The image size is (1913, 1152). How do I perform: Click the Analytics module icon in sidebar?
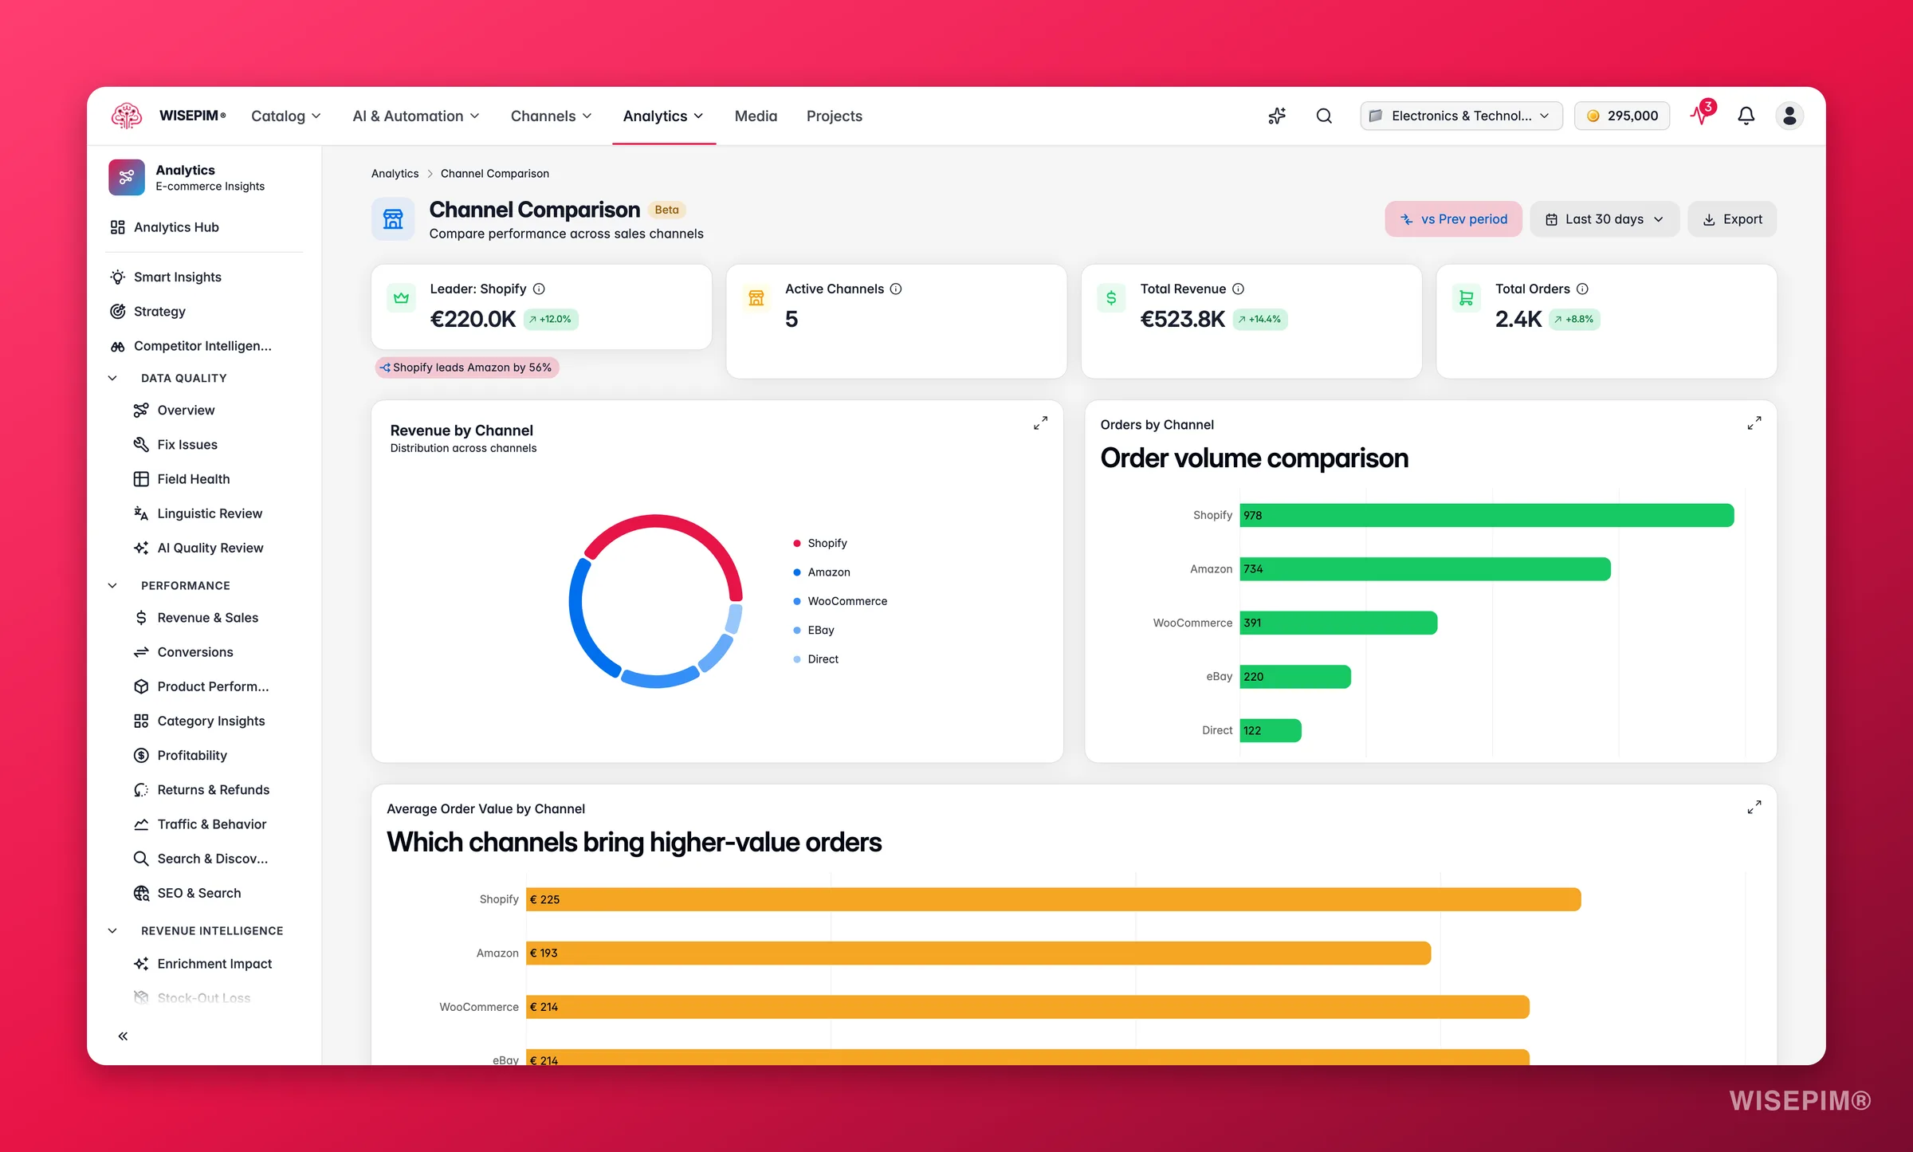pyautogui.click(x=127, y=177)
